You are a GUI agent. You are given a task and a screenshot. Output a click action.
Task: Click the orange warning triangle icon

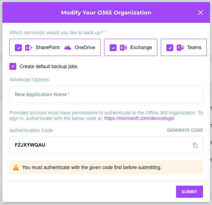click(x=16, y=168)
